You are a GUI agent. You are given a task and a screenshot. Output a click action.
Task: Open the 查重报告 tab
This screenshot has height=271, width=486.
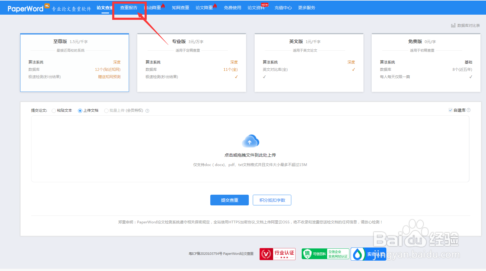(x=129, y=8)
